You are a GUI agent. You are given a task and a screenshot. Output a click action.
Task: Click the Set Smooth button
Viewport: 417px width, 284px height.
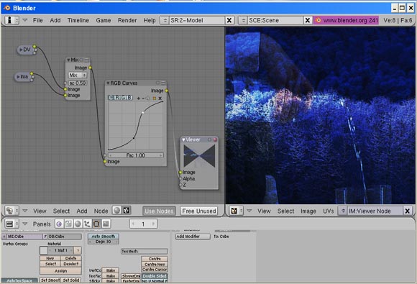50,280
